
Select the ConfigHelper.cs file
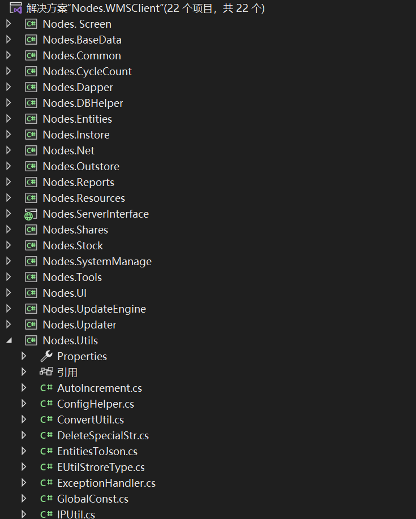pyautogui.click(x=96, y=404)
